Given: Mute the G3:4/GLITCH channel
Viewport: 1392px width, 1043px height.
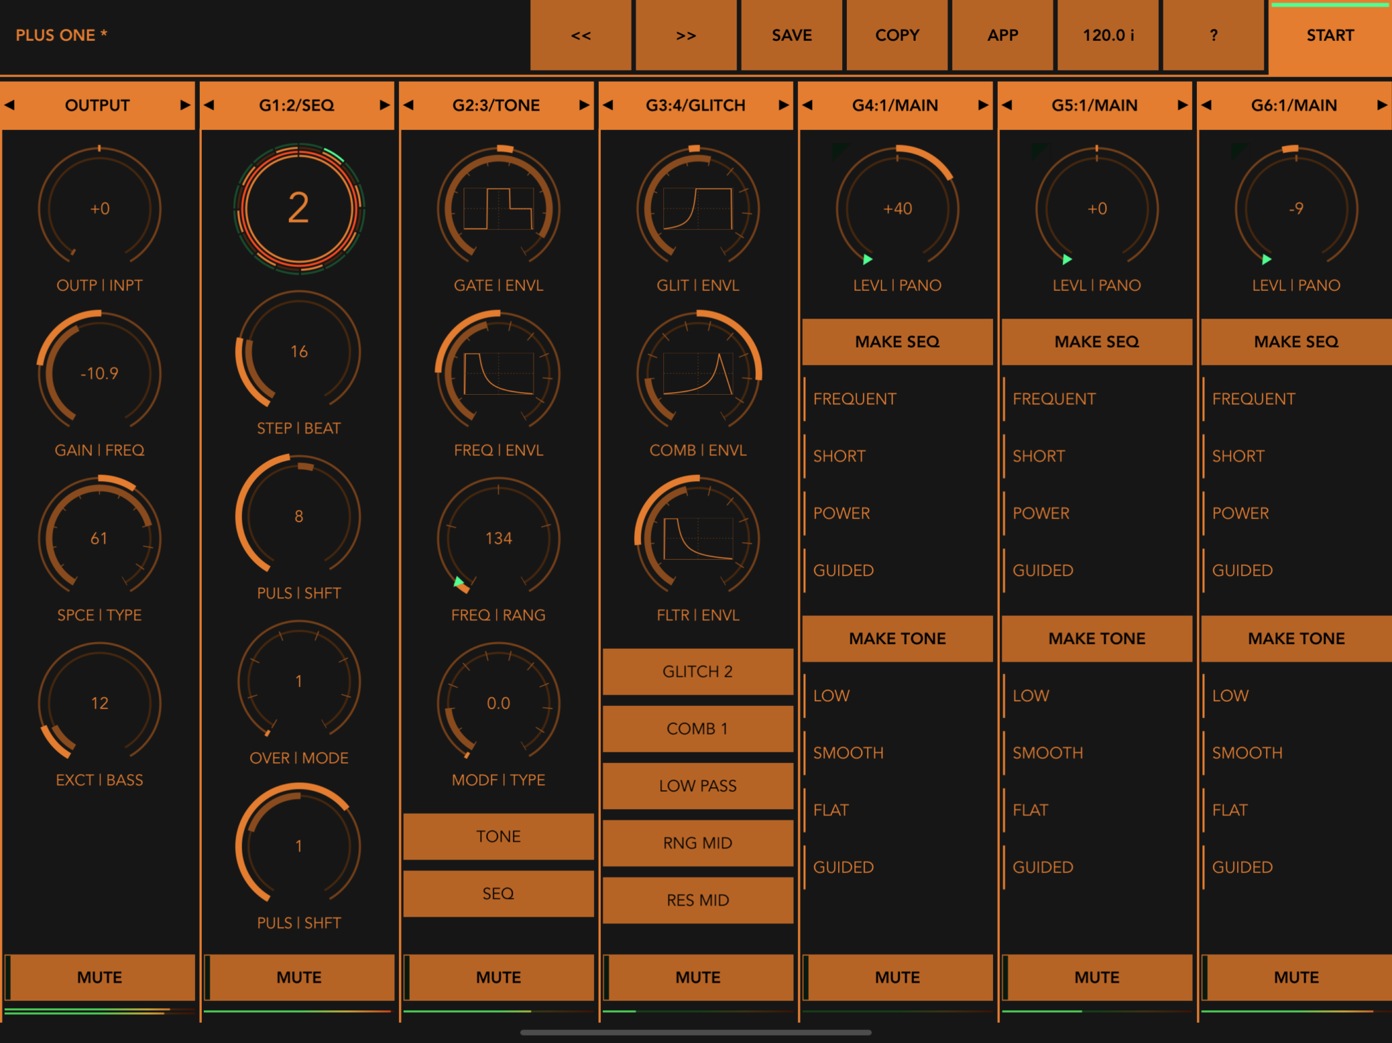Looking at the screenshot, I should click(x=697, y=977).
